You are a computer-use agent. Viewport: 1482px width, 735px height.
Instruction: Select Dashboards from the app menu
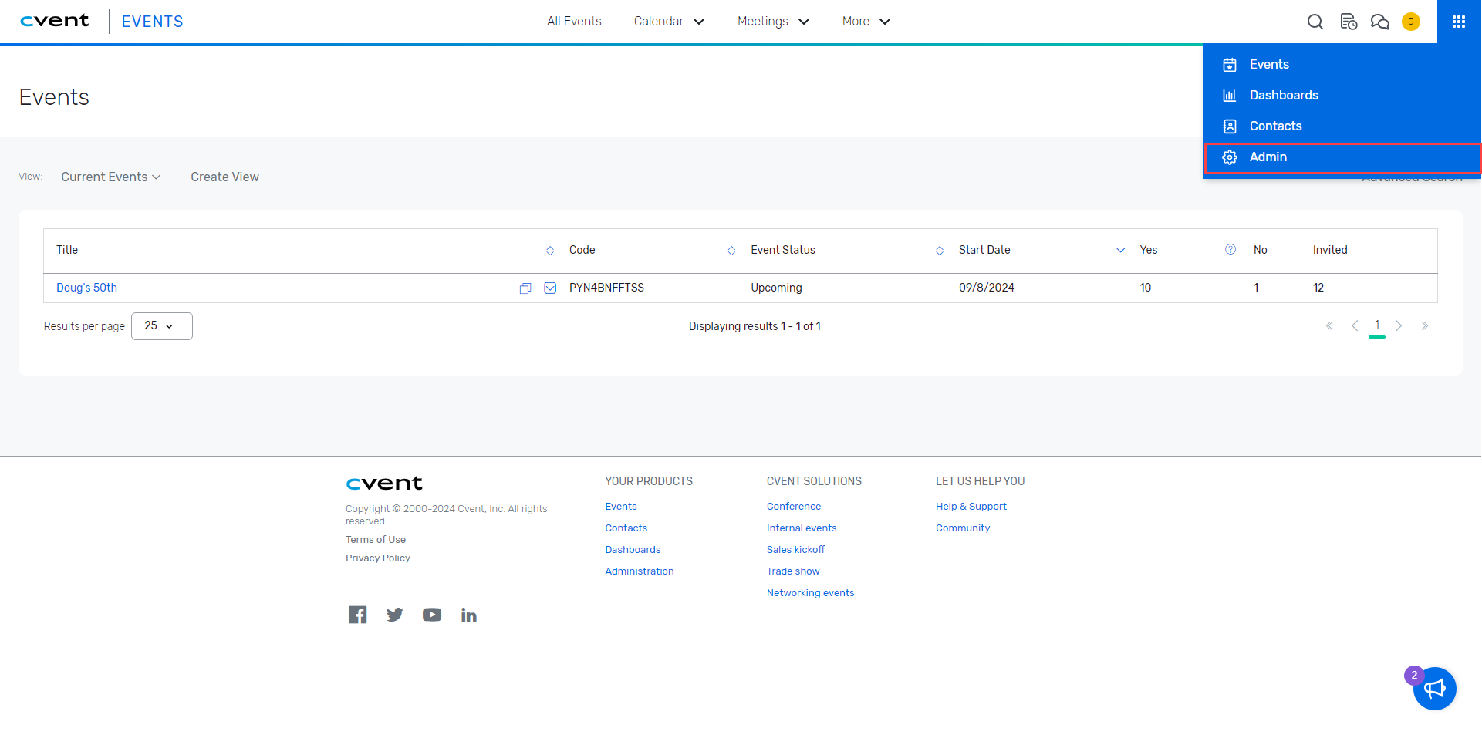click(1283, 96)
